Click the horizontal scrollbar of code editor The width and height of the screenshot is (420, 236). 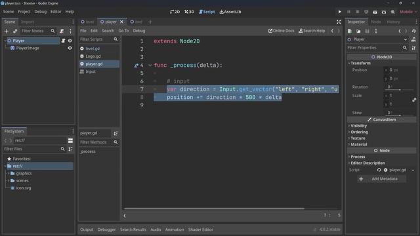coord(215,208)
